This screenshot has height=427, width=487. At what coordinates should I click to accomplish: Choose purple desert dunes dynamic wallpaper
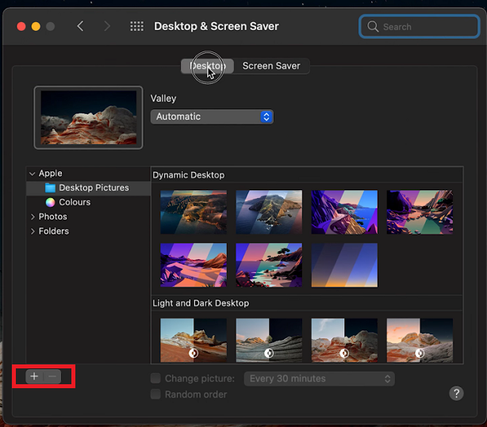[194, 265]
